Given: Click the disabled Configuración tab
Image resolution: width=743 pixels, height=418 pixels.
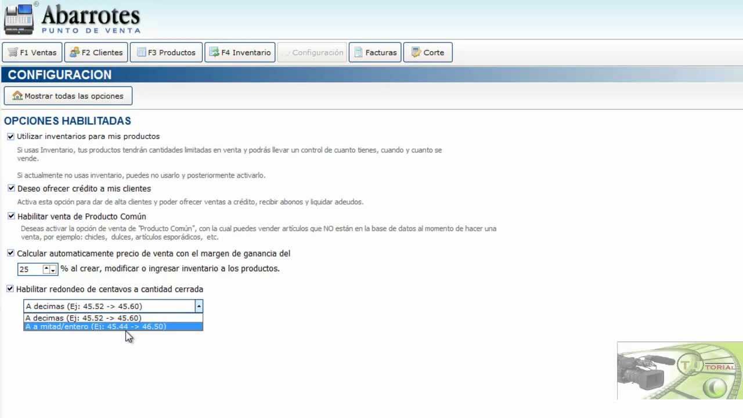Looking at the screenshot, I should [312, 52].
